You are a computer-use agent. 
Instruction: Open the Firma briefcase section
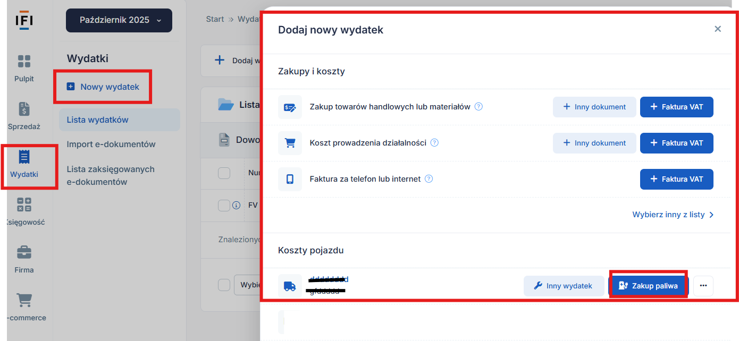coord(24,253)
